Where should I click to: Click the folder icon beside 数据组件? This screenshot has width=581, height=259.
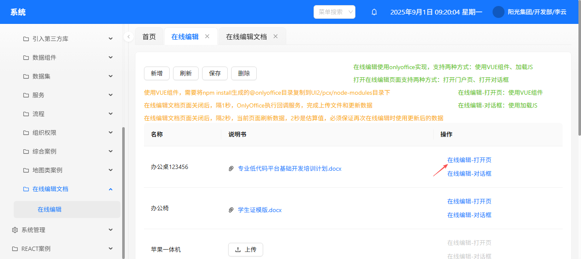pos(26,58)
